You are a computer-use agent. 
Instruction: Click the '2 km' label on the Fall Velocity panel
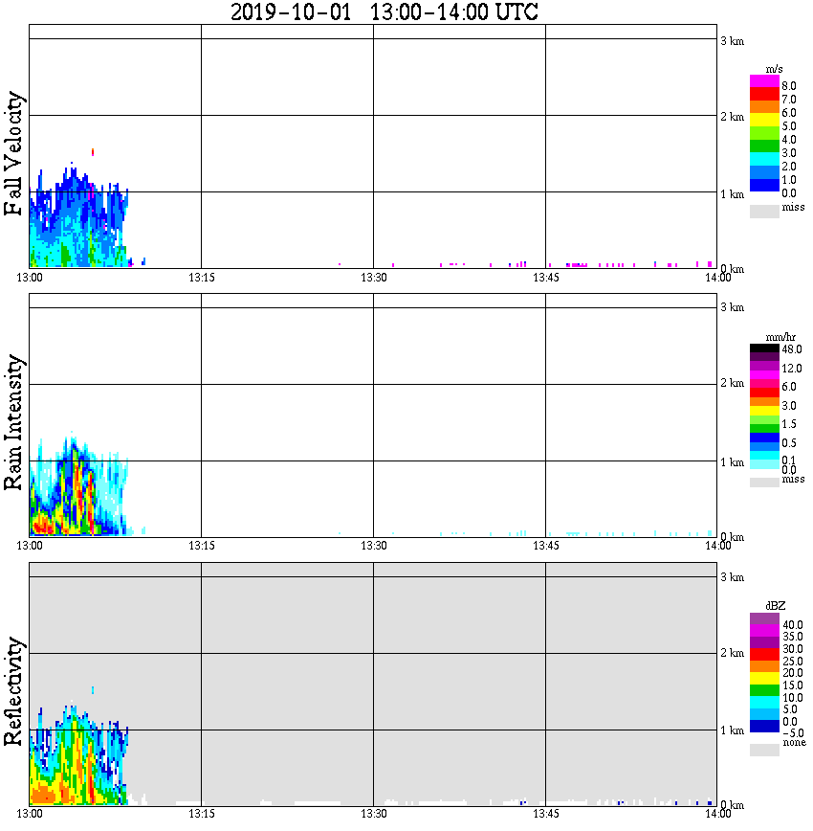[732, 117]
